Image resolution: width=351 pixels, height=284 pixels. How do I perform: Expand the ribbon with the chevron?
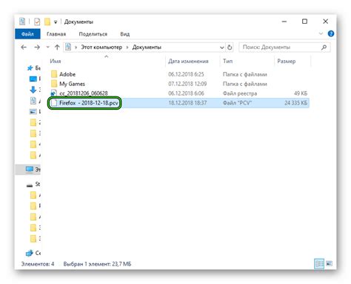point(321,33)
